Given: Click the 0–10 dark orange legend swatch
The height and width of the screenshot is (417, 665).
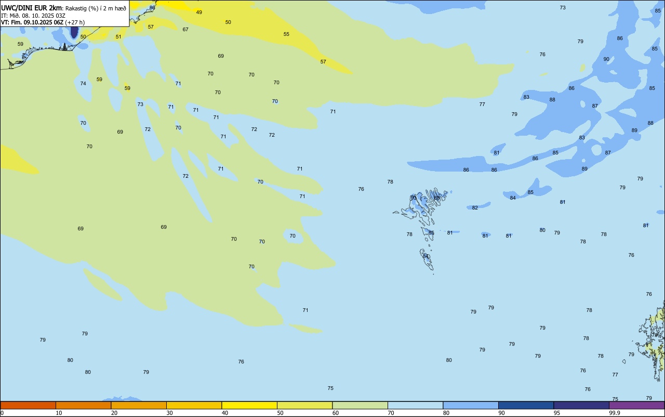Looking at the screenshot, I should [x=28, y=405].
